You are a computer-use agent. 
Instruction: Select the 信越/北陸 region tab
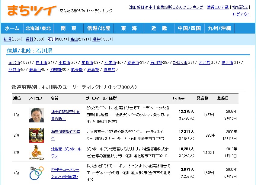pyautogui.click(x=99, y=28)
